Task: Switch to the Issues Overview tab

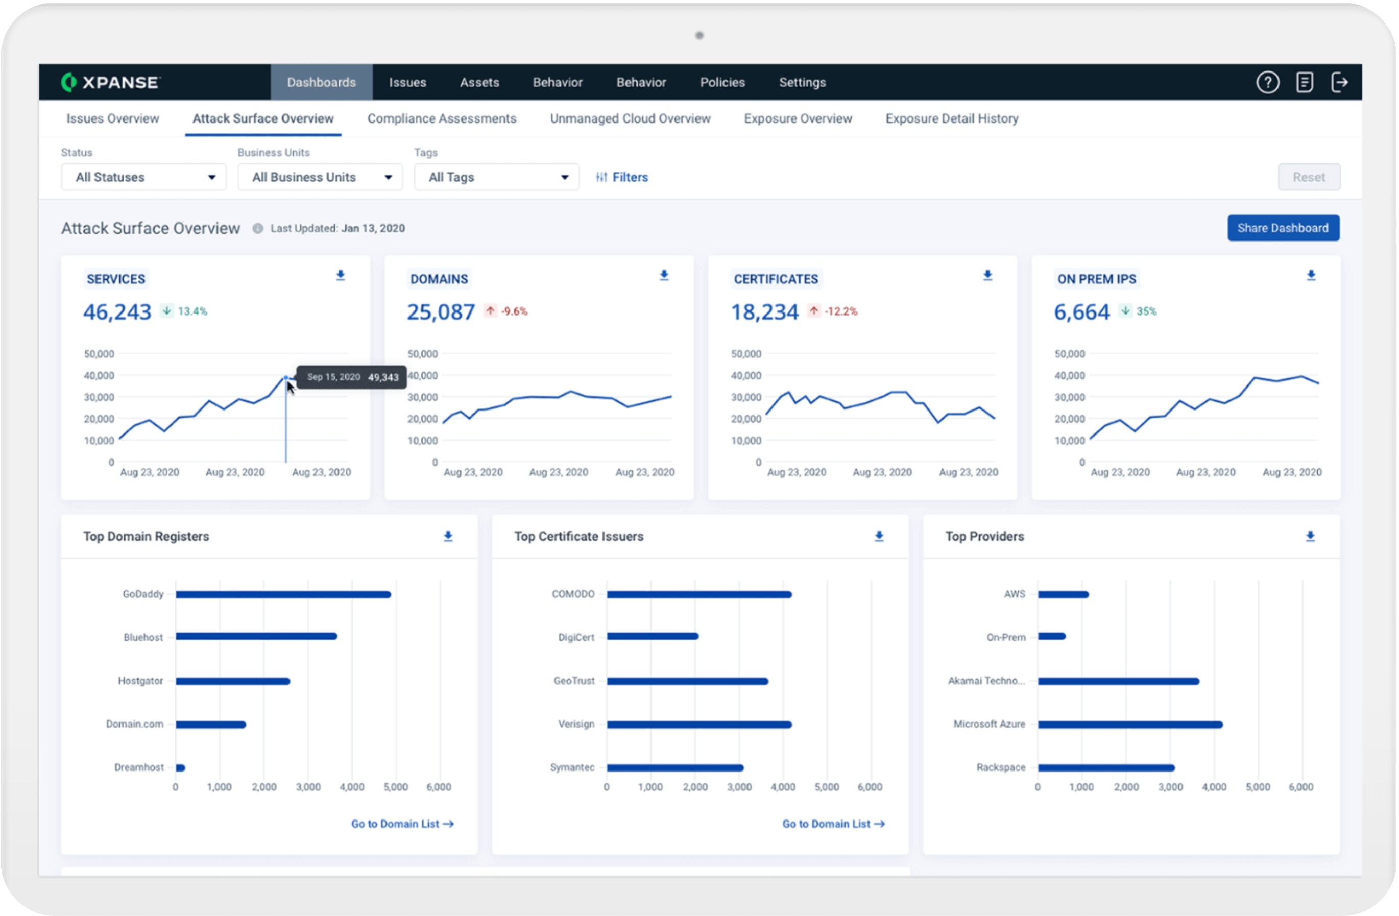Action: point(112,119)
